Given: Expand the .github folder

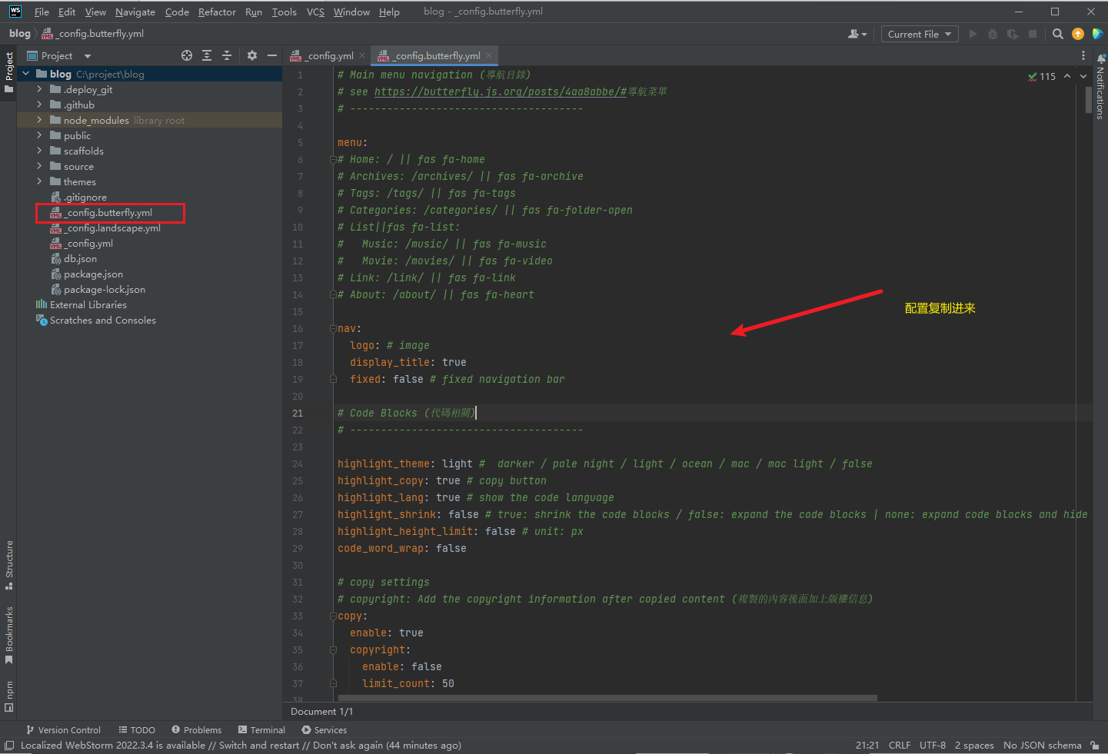Looking at the screenshot, I should (39, 105).
